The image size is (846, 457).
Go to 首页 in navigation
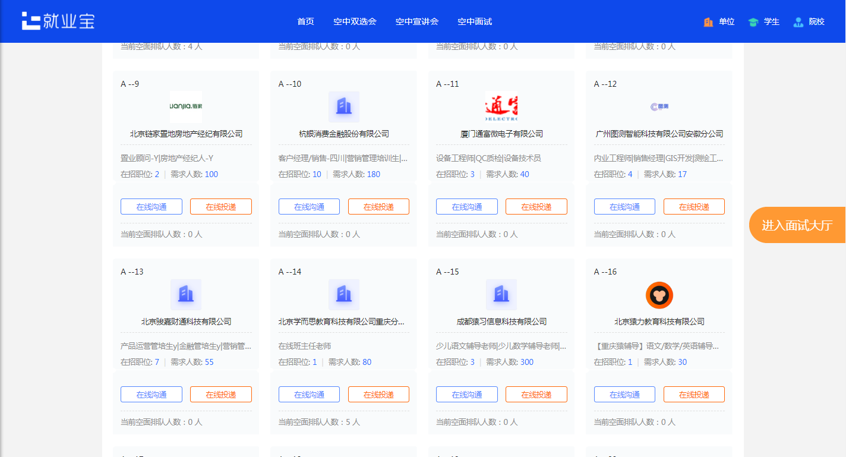click(305, 21)
